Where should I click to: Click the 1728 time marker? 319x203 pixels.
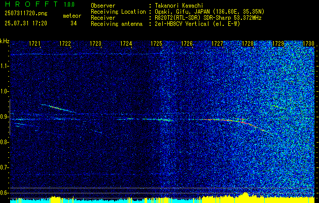coord(248,44)
